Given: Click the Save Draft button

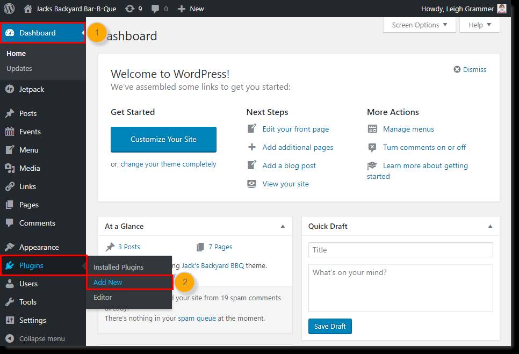Looking at the screenshot, I should pos(330,326).
